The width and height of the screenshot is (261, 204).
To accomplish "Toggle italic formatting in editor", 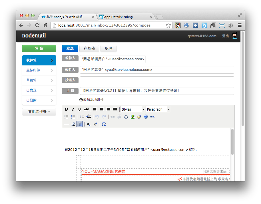I will [x=73, y=109].
